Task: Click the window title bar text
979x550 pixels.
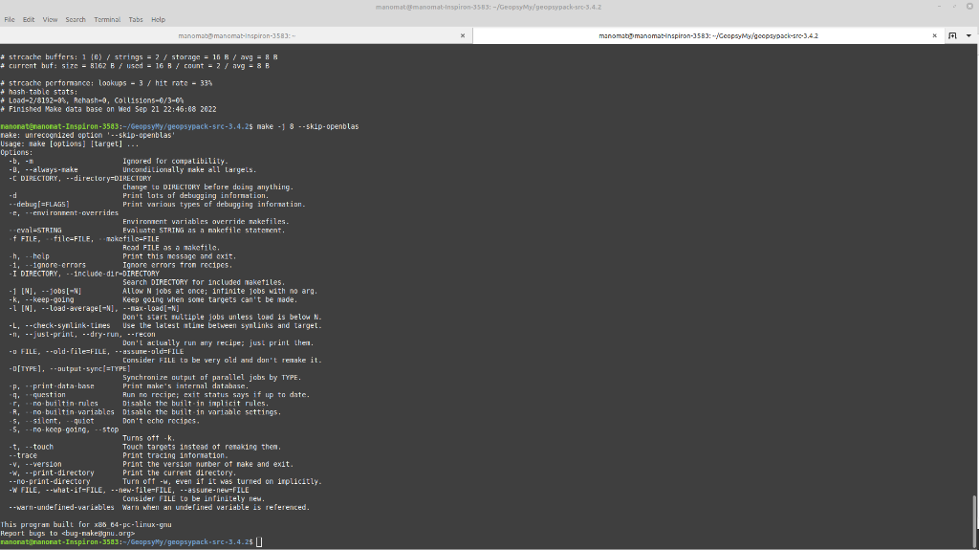Action: click(489, 7)
